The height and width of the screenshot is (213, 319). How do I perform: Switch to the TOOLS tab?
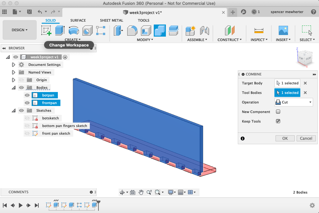(x=144, y=20)
